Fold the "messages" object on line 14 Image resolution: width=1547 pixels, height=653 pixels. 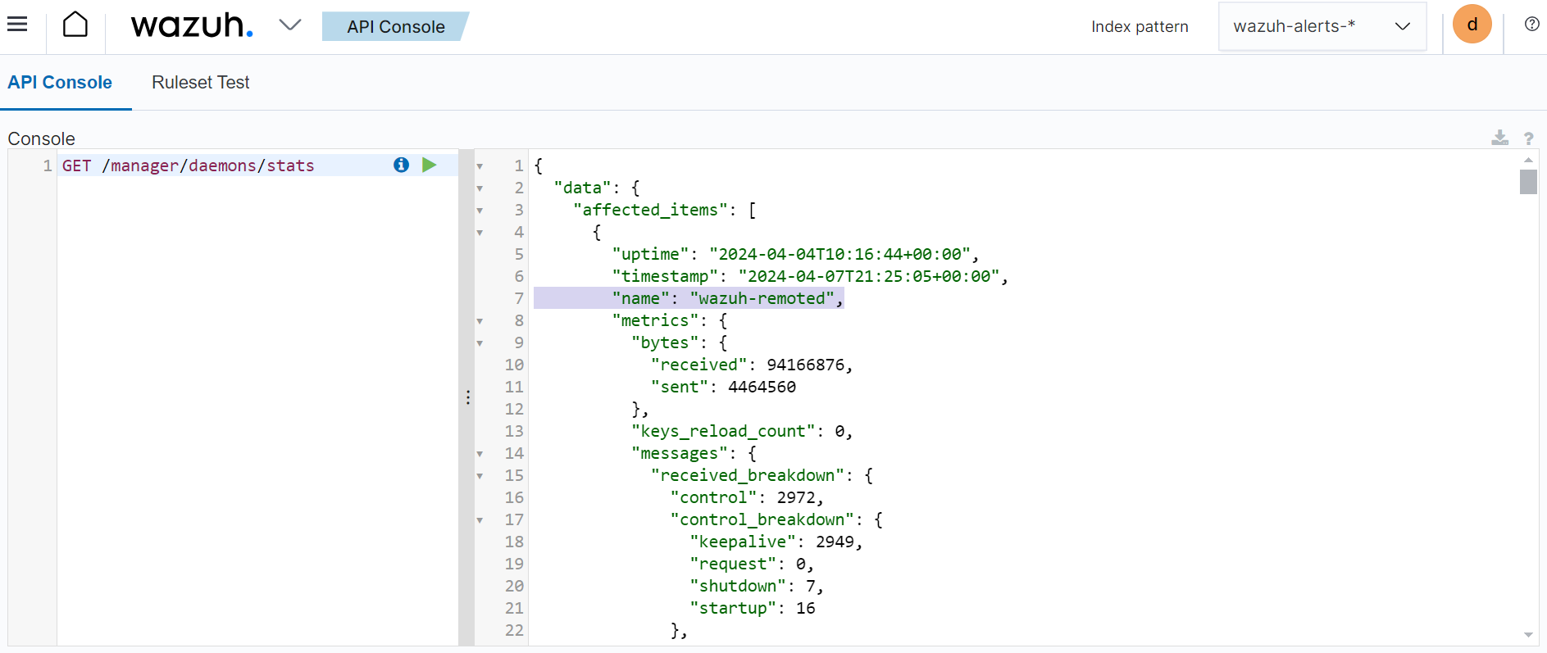(x=480, y=454)
